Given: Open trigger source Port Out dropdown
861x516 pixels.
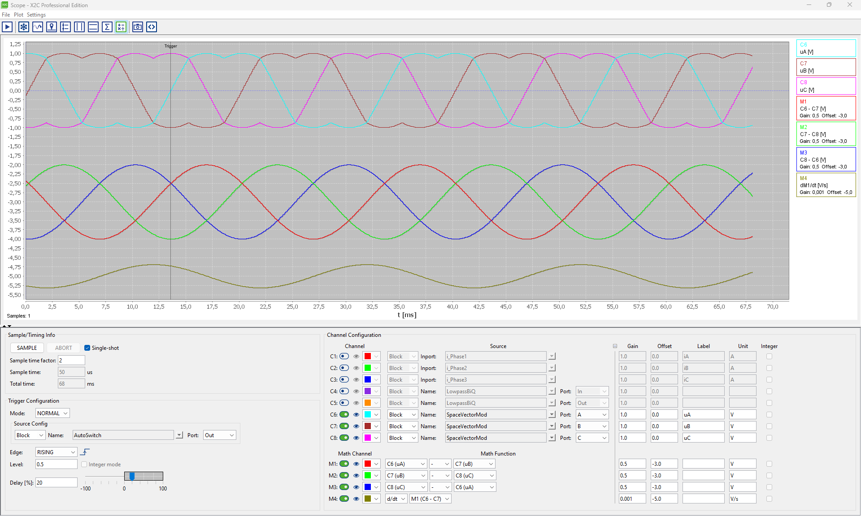Looking at the screenshot, I should click(219, 435).
